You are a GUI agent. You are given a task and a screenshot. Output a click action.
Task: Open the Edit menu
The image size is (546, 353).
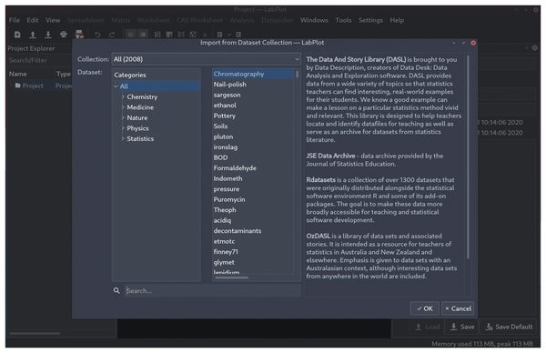(x=33, y=20)
